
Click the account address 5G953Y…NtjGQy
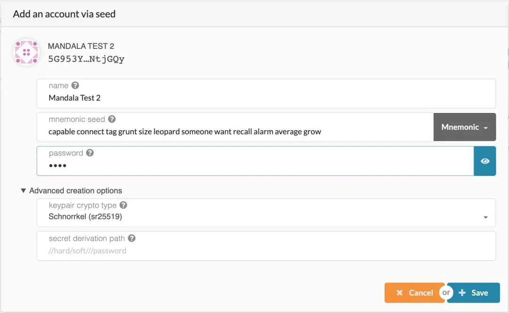pyautogui.click(x=86, y=59)
